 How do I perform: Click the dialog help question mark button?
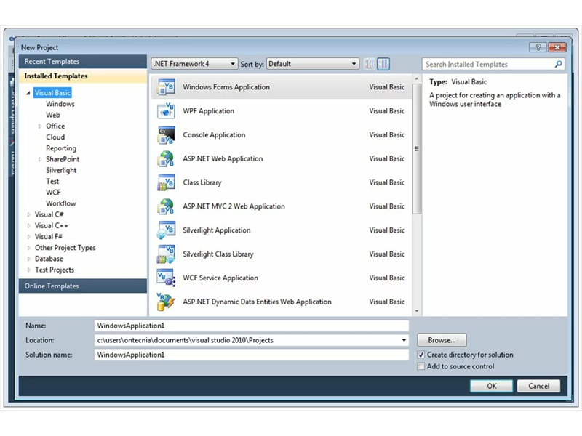point(538,47)
